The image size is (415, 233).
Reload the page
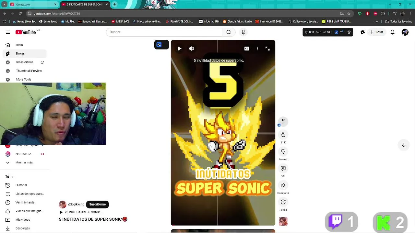pyautogui.click(x=20, y=14)
